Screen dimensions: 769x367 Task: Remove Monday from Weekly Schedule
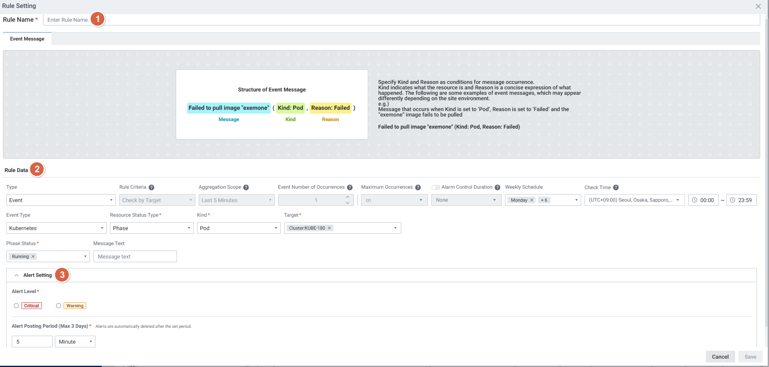[x=532, y=200]
